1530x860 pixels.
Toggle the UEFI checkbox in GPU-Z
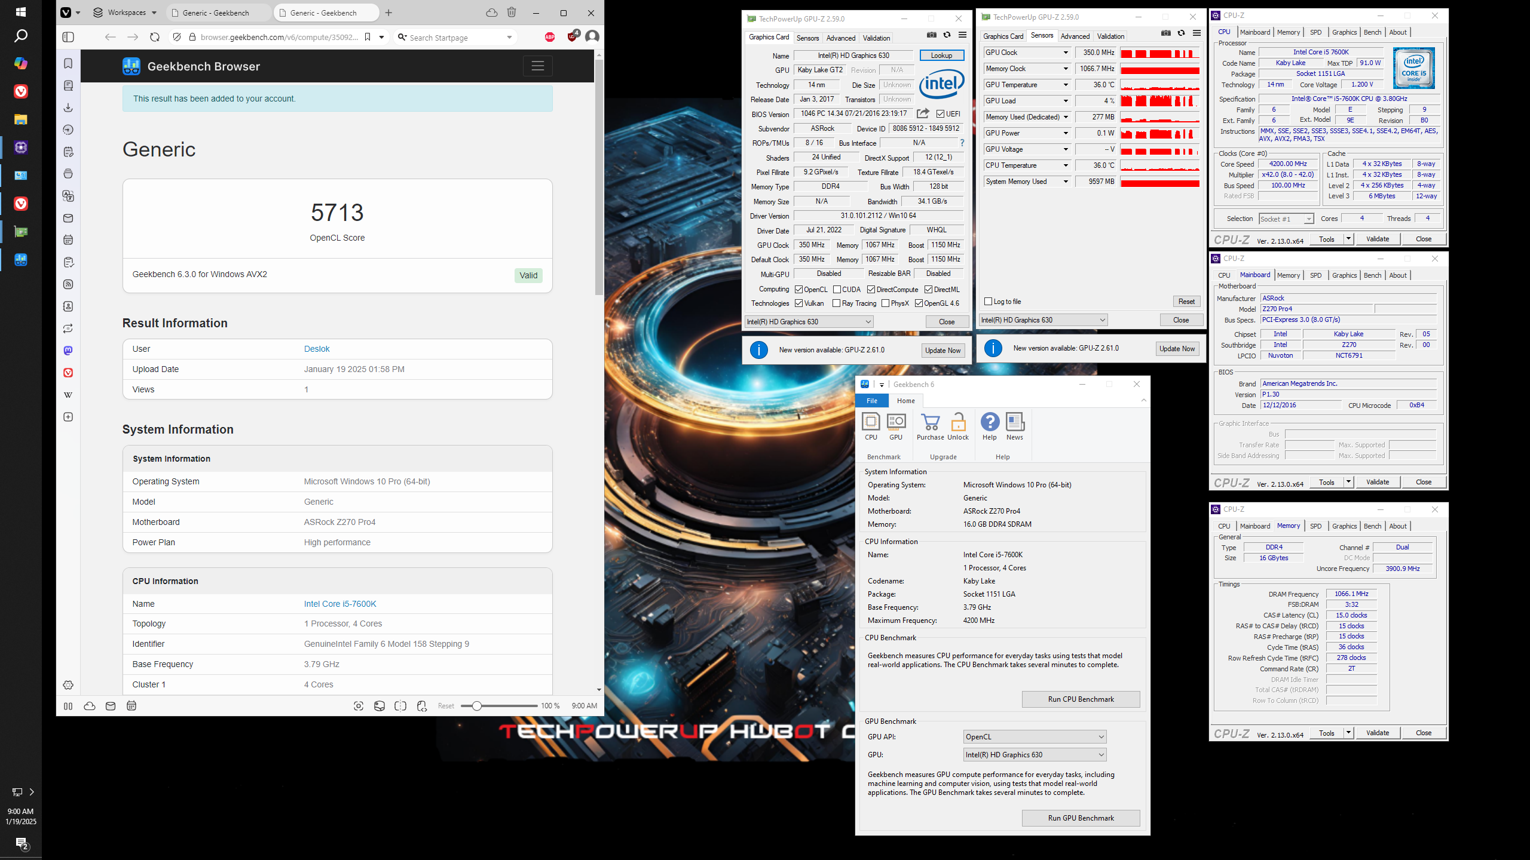[x=941, y=113]
